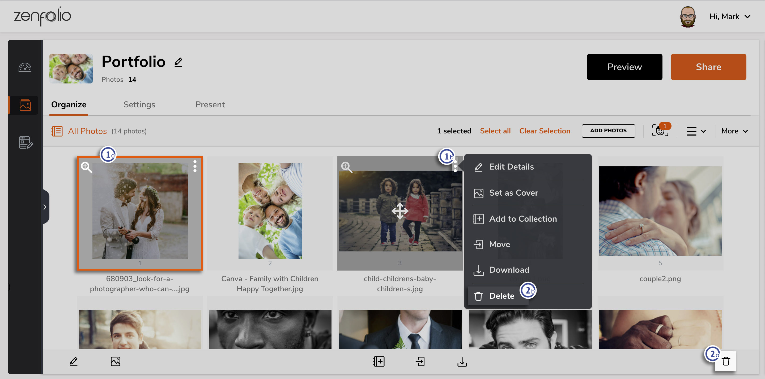Switch to the Settings tab
Viewport: 765px width, 379px height.
point(139,104)
